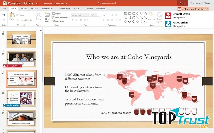This screenshot has width=214, height=133.
Task: Select the rectangle shape
Action: [130, 13]
